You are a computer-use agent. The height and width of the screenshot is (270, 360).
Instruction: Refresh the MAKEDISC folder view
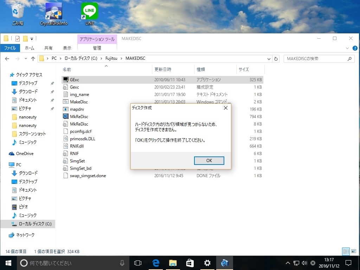tap(276, 59)
